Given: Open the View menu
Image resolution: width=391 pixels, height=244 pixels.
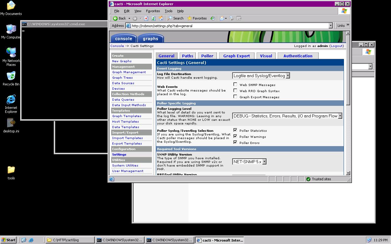Looking at the screenshot, I should [138, 11].
